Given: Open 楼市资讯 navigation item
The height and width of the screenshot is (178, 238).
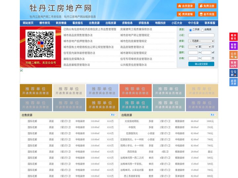Looking at the screenshot, I should pyautogui.click(x=45, y=23).
